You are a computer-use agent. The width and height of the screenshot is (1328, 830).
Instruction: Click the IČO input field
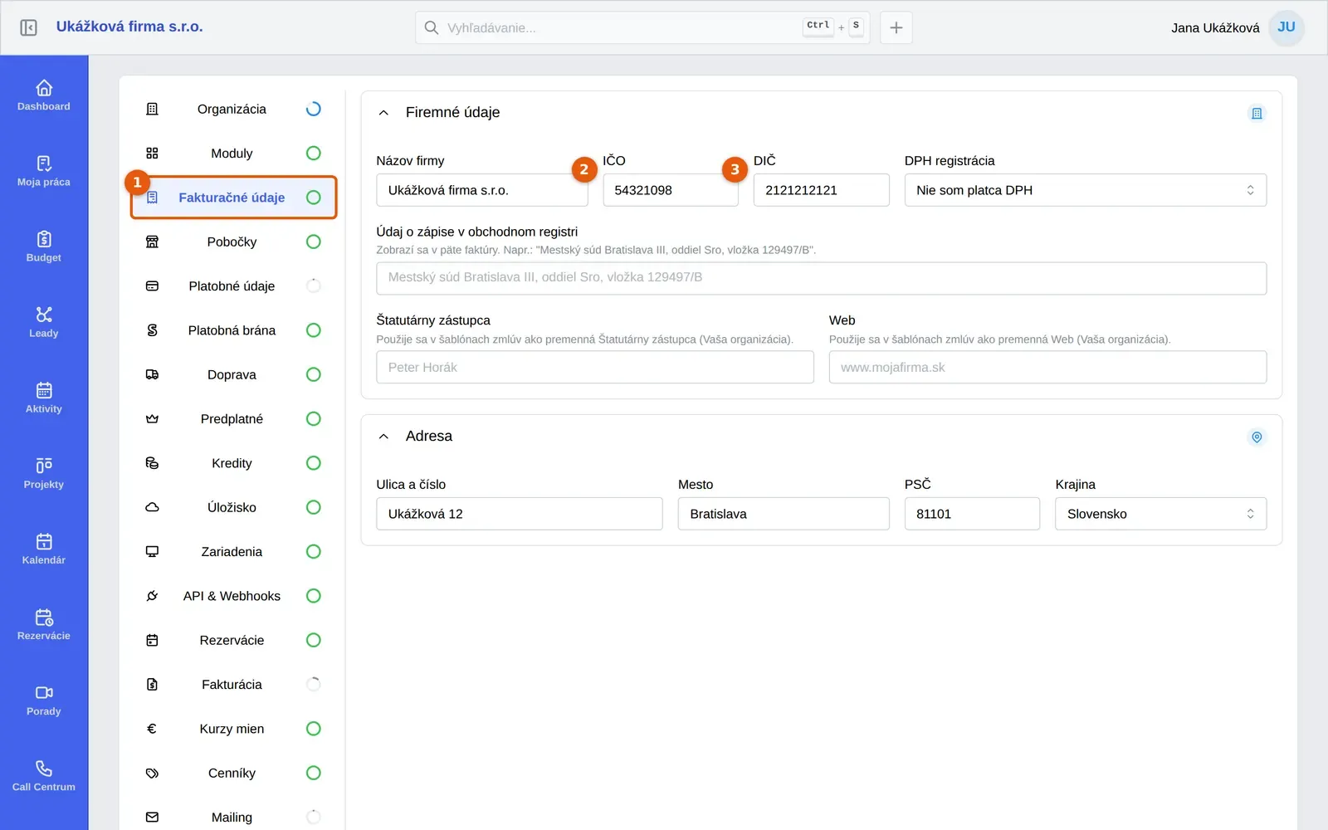click(671, 190)
